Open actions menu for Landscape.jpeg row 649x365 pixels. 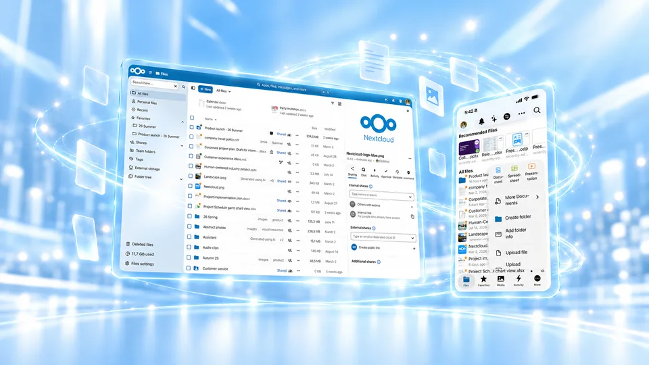click(297, 182)
